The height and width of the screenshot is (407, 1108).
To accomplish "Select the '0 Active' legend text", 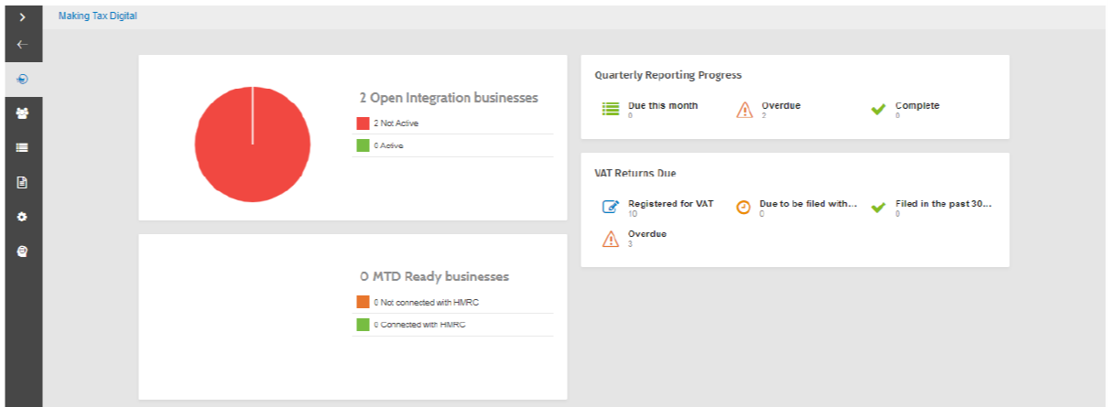I will pyautogui.click(x=388, y=145).
